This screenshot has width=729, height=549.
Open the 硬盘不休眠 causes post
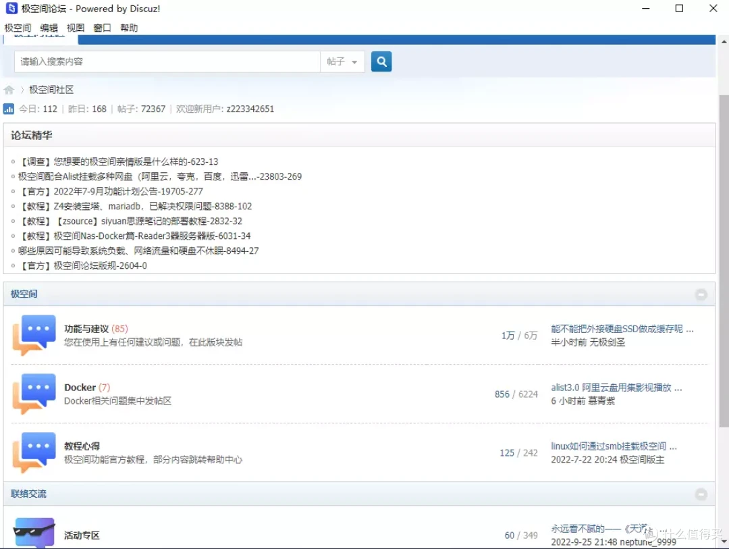[x=138, y=251]
